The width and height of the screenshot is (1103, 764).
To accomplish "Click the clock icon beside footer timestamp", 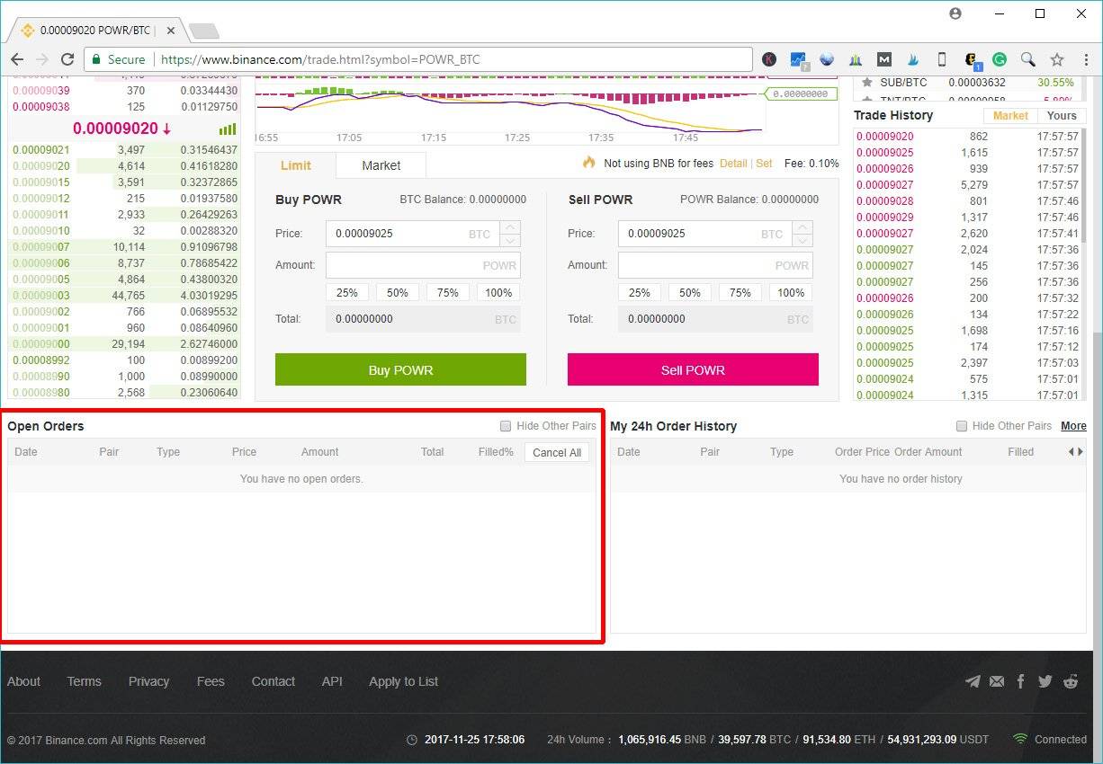I will click(412, 740).
